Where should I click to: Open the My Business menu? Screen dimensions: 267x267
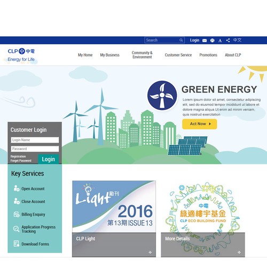point(109,55)
